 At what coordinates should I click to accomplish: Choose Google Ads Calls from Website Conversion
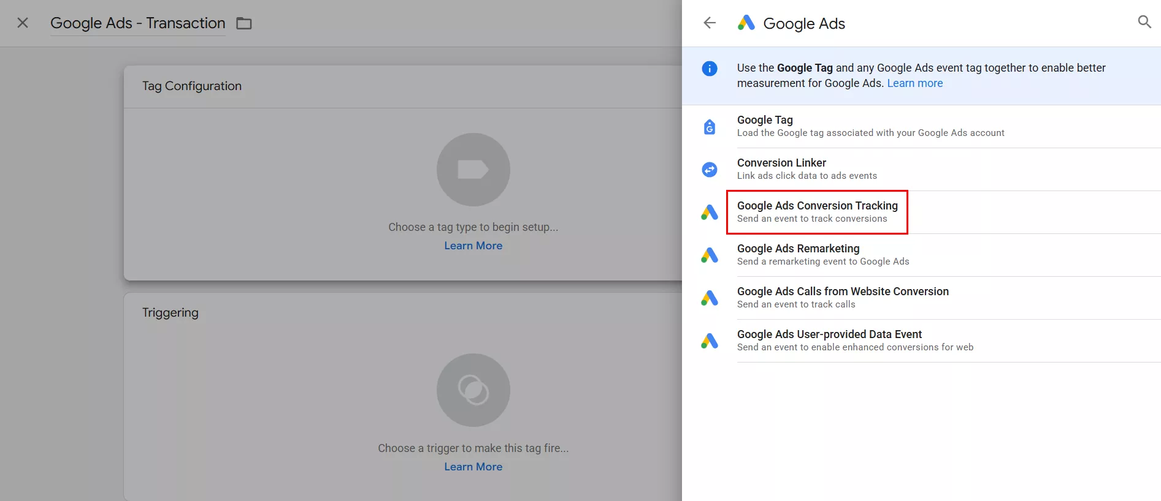842,298
